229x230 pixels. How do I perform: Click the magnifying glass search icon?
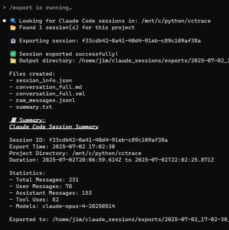point(13,21)
